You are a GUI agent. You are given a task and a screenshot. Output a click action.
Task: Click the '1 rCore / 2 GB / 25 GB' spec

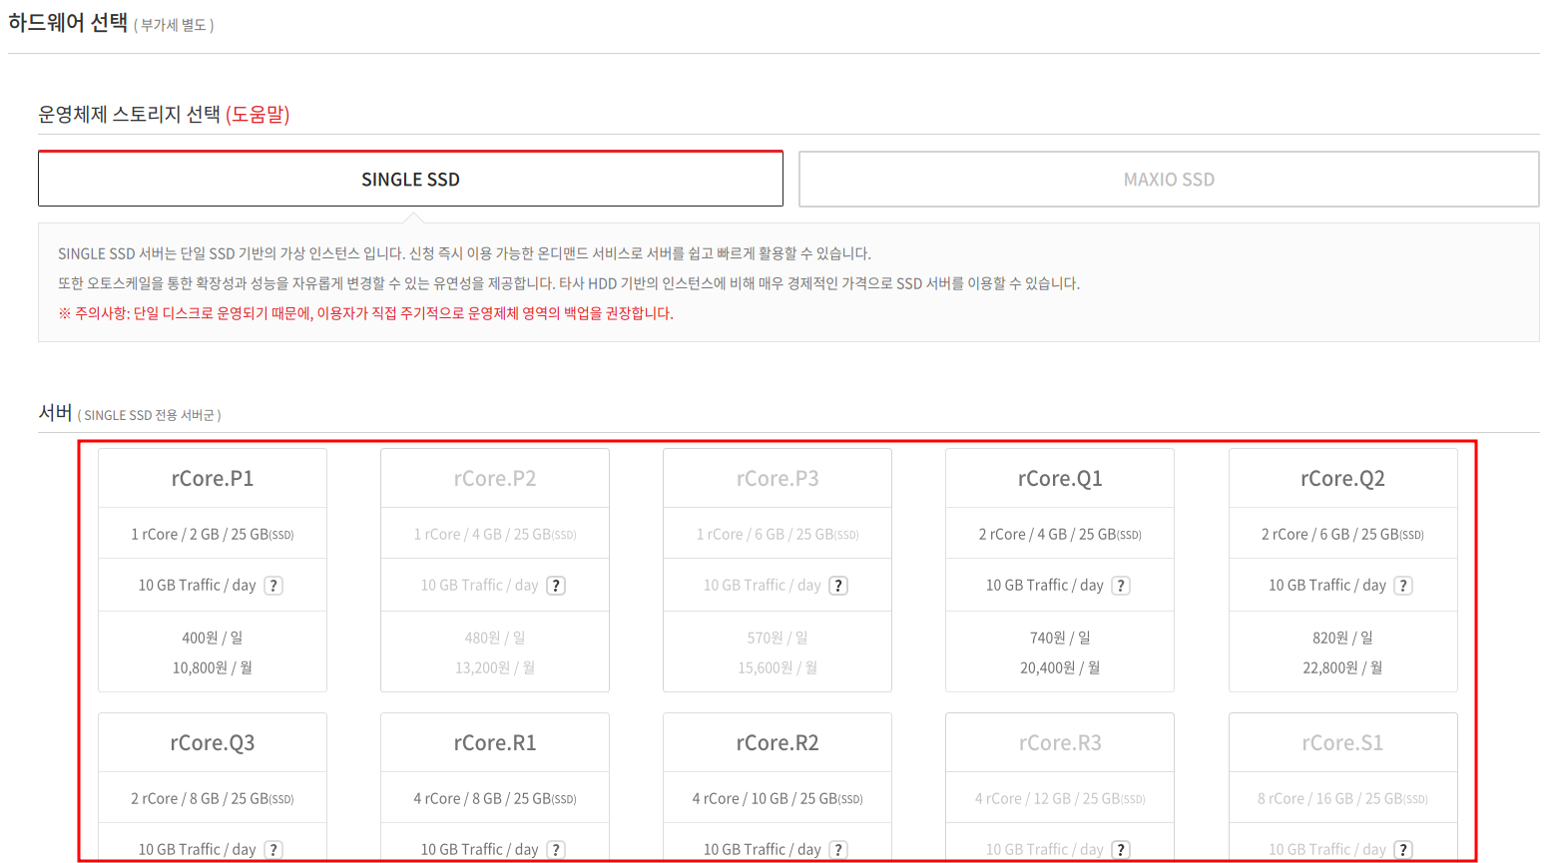213,535
